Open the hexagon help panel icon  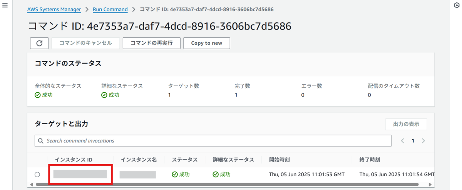click(456, 6)
